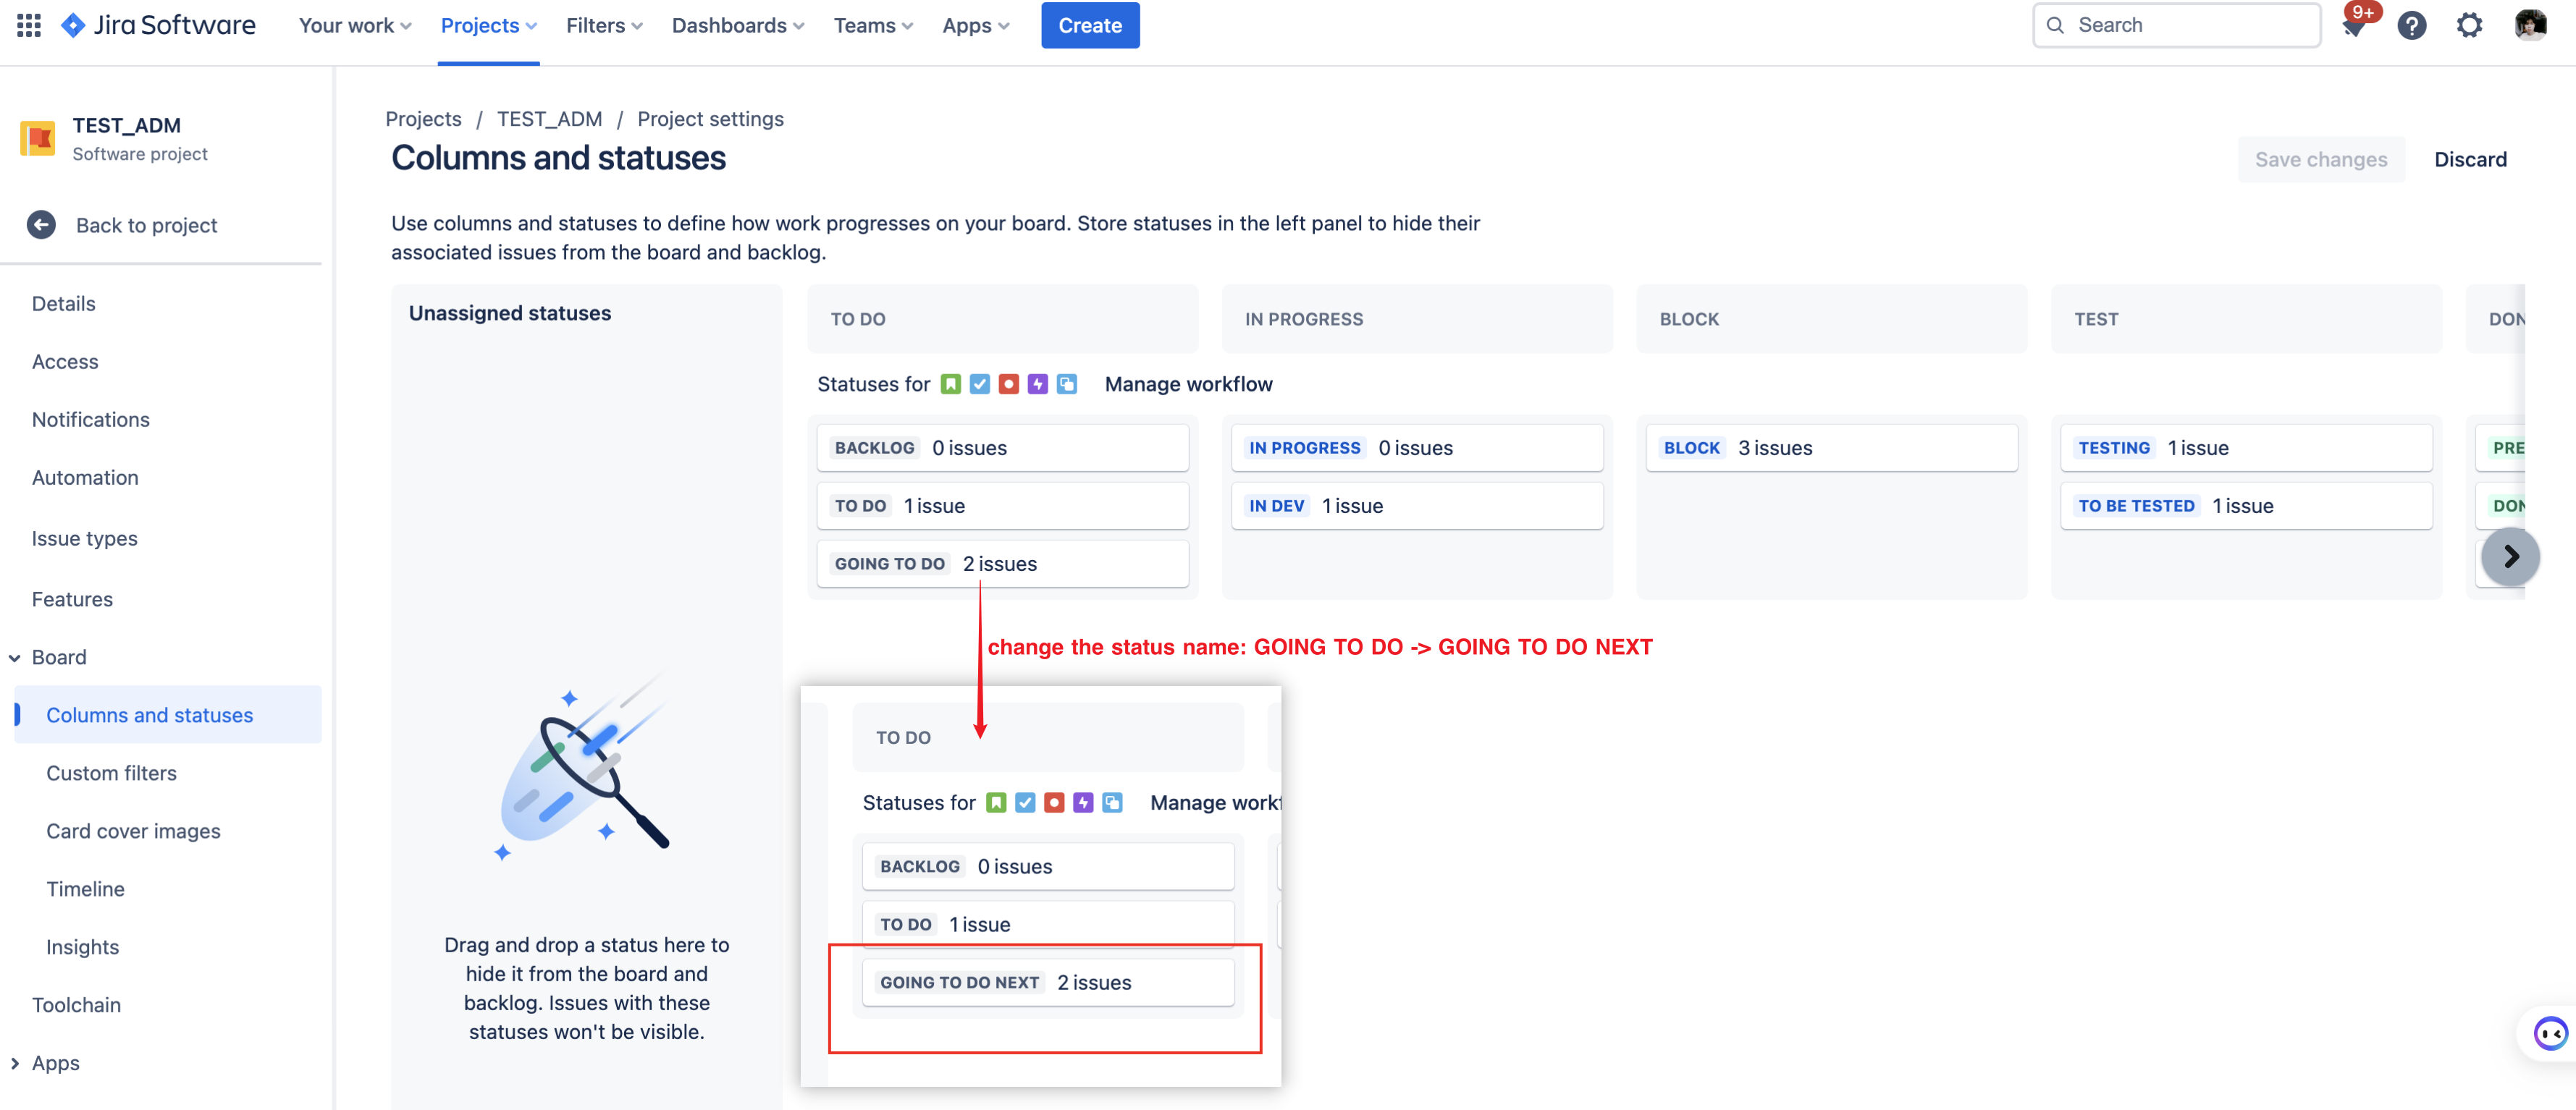Click the TEST_ADM project name in sidebar
The width and height of the screenshot is (2576, 1110).
click(126, 126)
